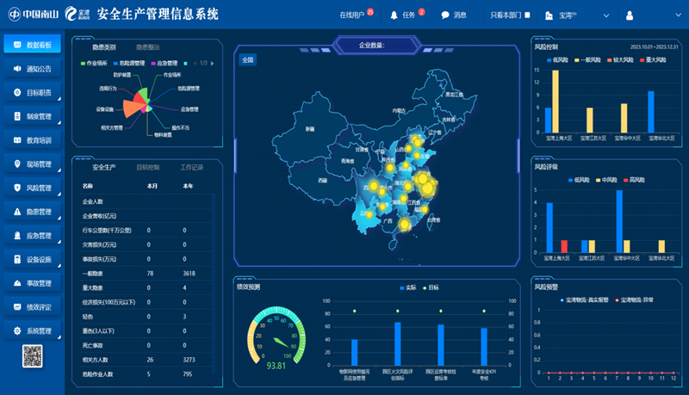Image resolution: width=689 pixels, height=395 pixels.
Task: Toggle 实际 legend in 绩效预测 chart
Action: click(x=407, y=288)
